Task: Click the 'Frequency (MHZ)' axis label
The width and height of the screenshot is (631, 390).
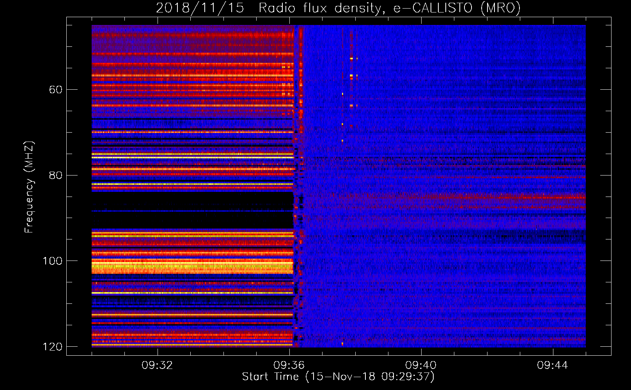Action: tap(29, 187)
